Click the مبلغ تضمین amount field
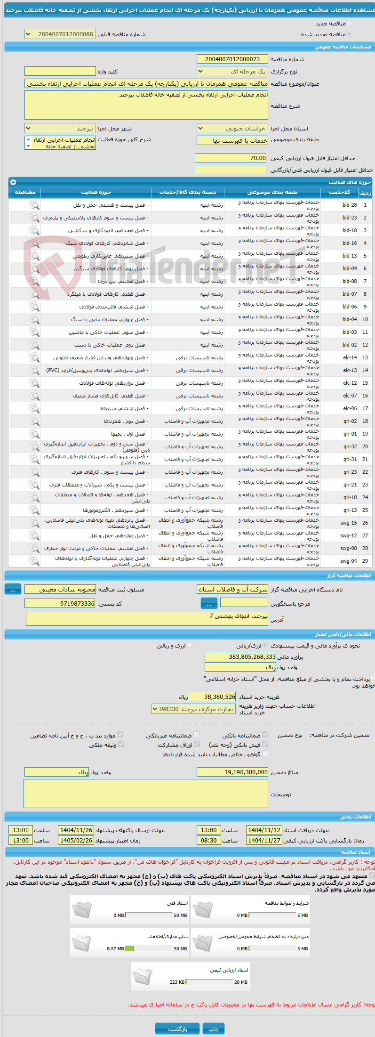 coord(232,772)
